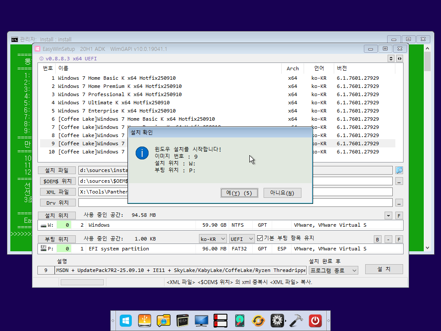Click the 부팅 위치 button
441x331 pixels.
point(57,239)
